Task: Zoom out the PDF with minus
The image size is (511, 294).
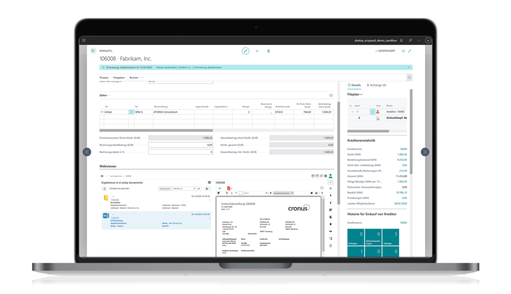Action: (266, 193)
